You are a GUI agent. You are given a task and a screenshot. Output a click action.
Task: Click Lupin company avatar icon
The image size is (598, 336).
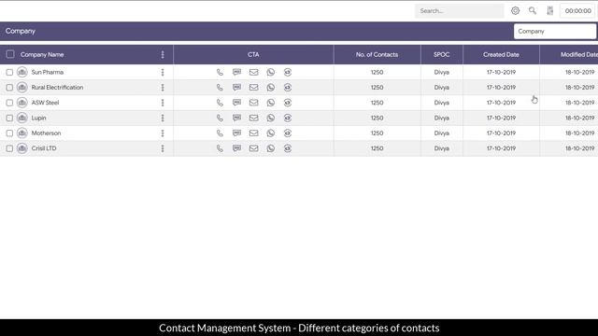click(22, 118)
